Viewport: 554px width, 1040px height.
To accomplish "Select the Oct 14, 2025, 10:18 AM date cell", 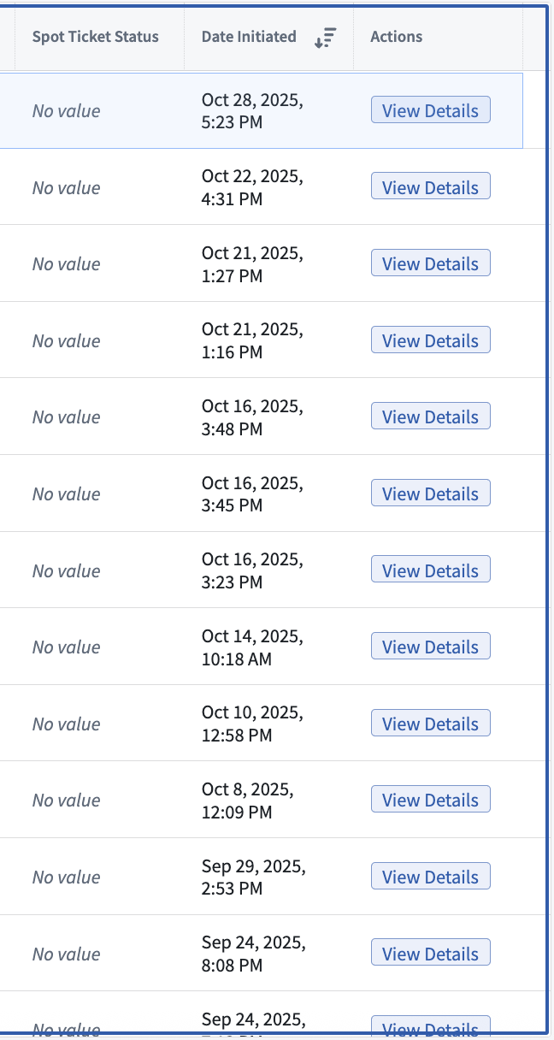I will 252,647.
